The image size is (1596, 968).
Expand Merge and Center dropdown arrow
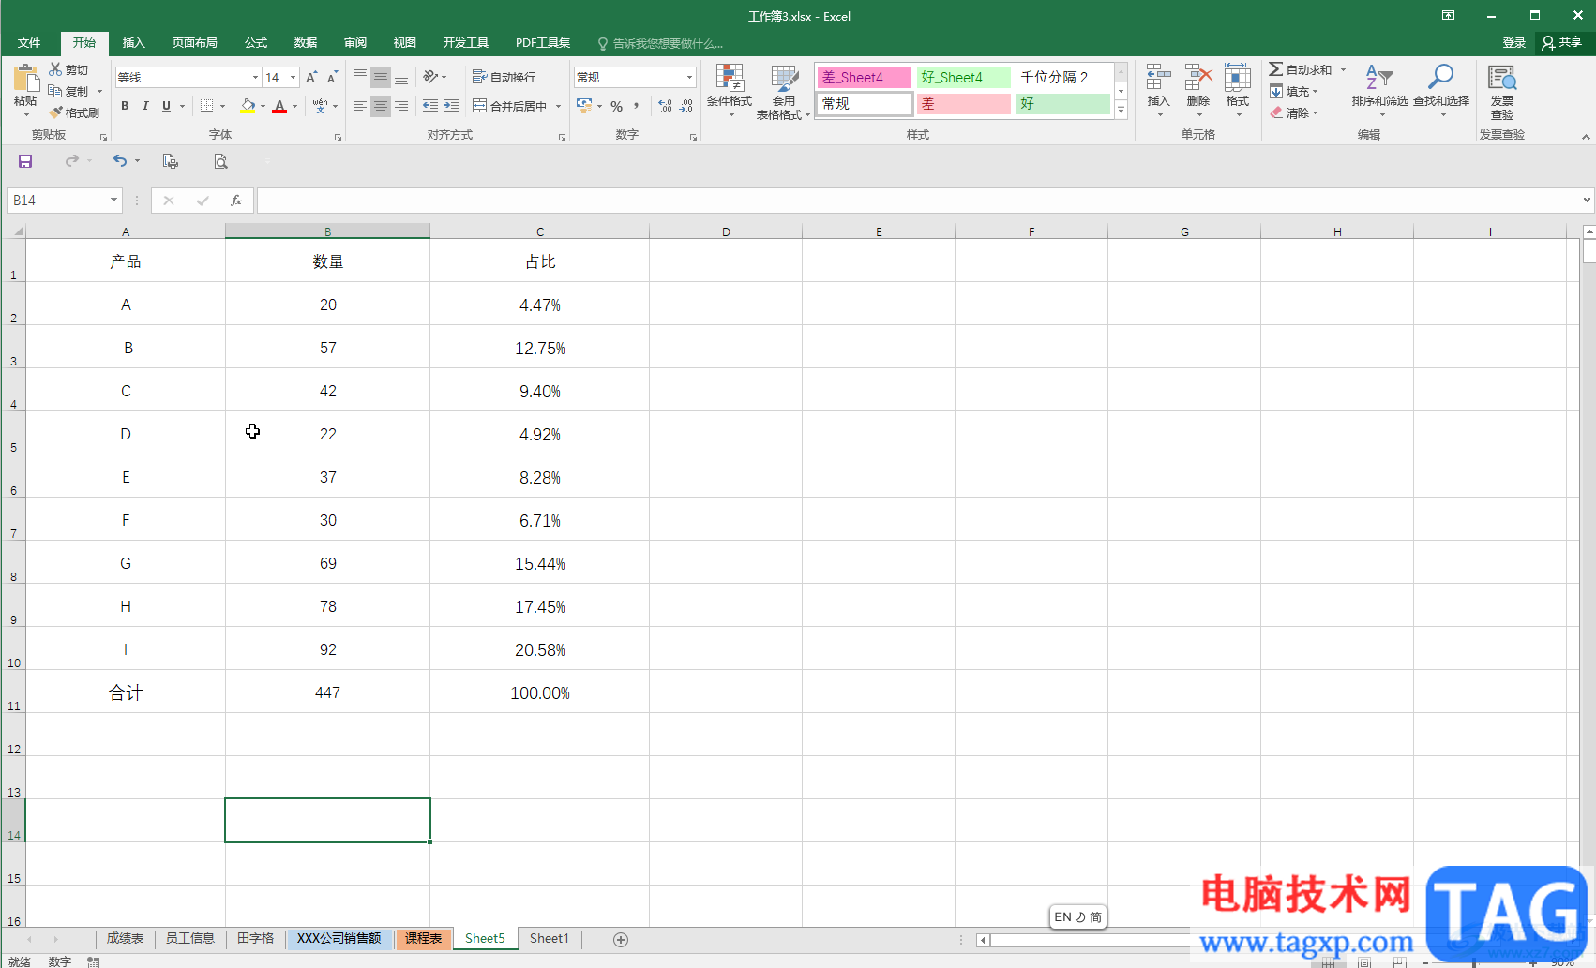[558, 106]
